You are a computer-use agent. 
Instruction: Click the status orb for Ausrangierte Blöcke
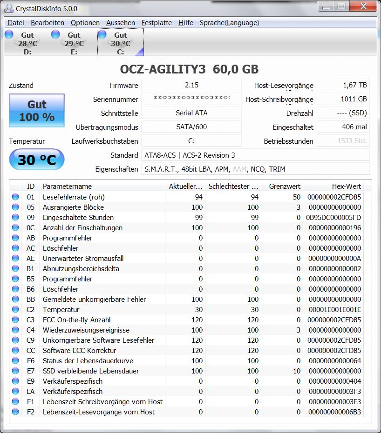click(15, 207)
